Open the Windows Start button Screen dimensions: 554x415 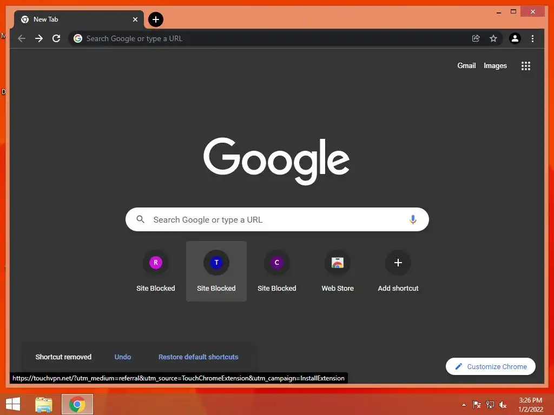click(x=13, y=404)
